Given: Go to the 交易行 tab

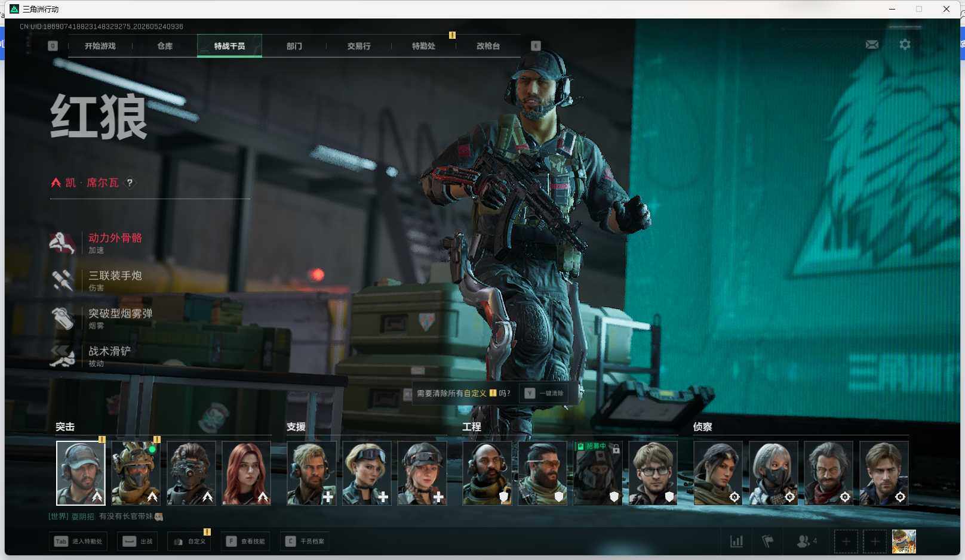Looking at the screenshot, I should [358, 46].
